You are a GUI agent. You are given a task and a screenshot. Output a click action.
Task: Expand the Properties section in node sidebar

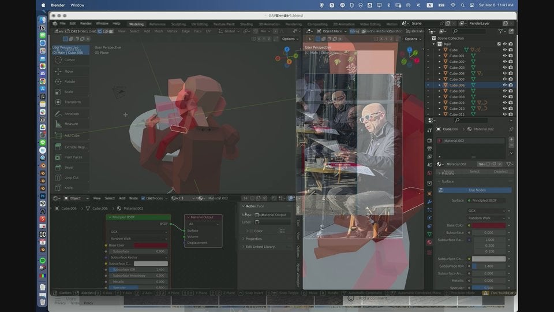coord(254,239)
